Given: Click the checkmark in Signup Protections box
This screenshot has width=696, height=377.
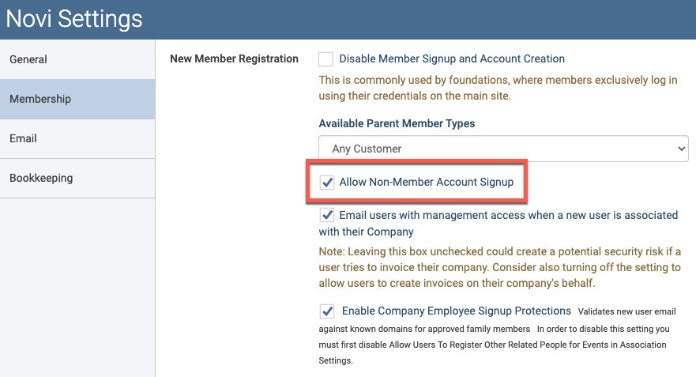Looking at the screenshot, I should (327, 311).
